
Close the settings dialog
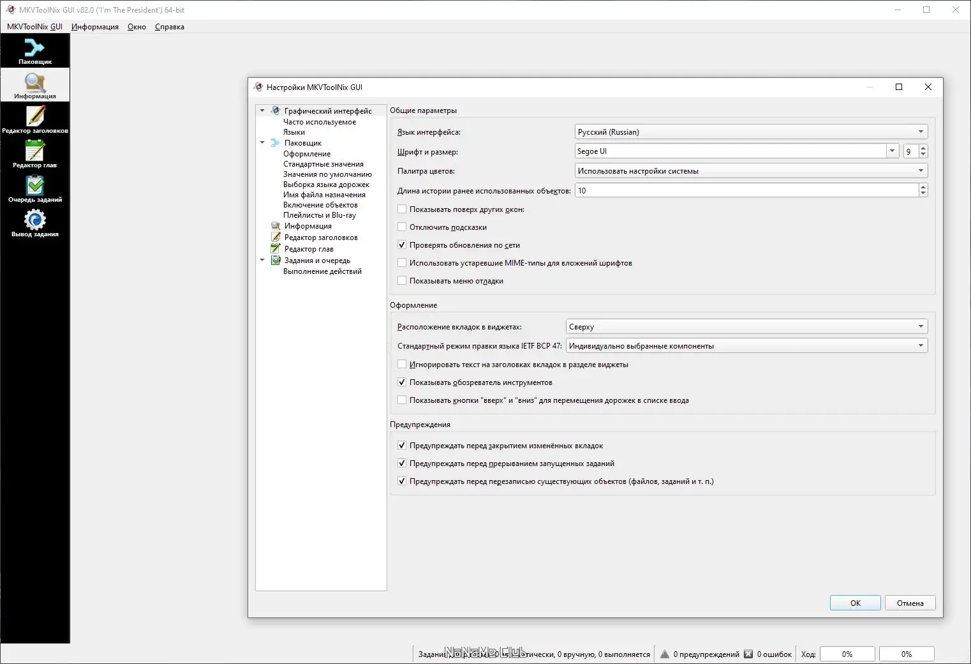pyautogui.click(x=928, y=87)
